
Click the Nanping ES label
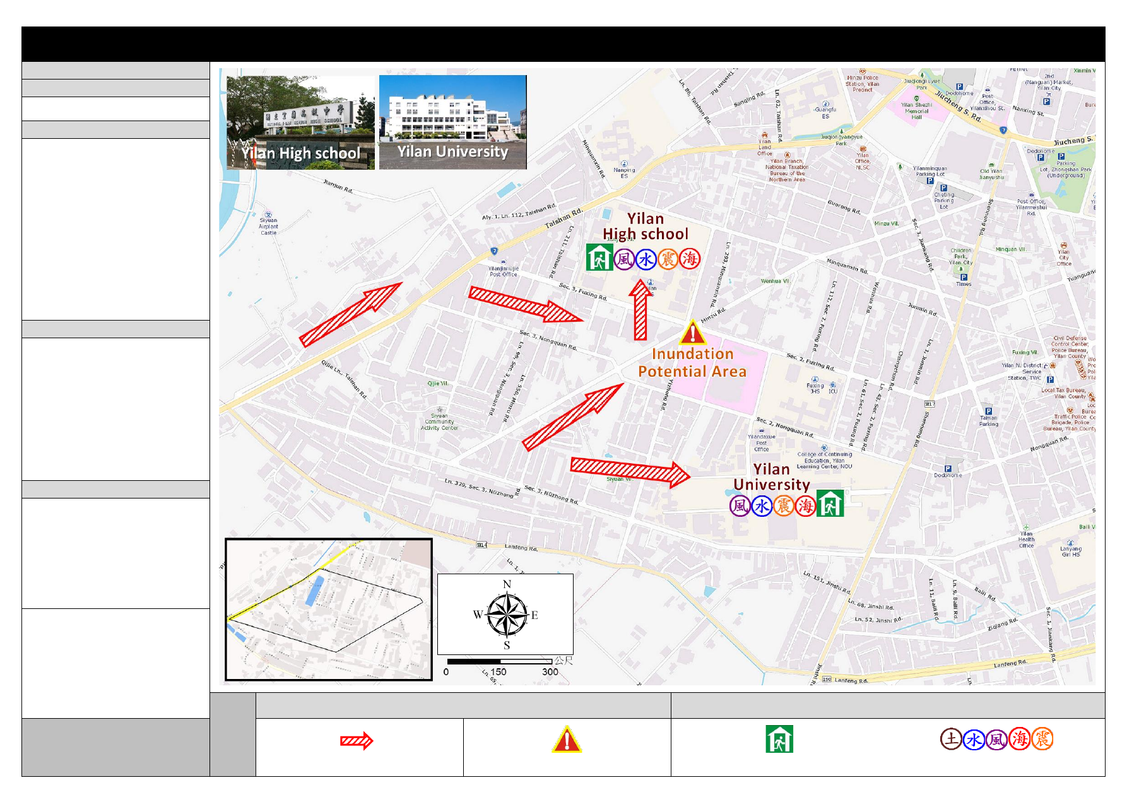(x=624, y=173)
